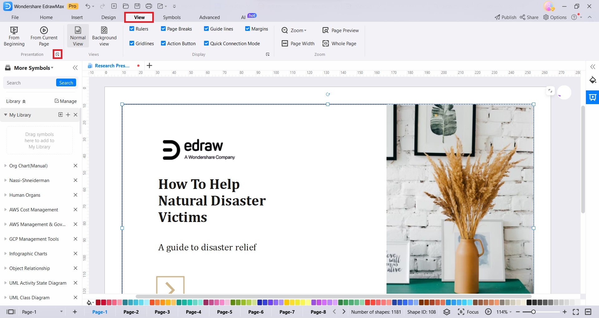Enable Focus mode in status bar
Viewport: 599px width, 318px height.
pyautogui.click(x=468, y=312)
